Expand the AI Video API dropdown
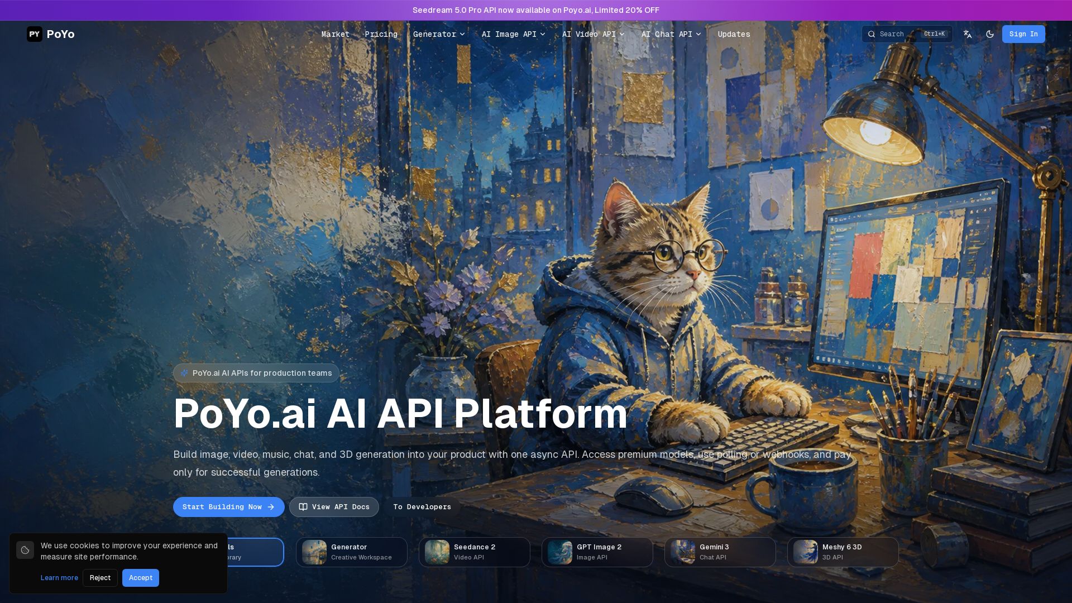The image size is (1072, 603). (x=594, y=34)
